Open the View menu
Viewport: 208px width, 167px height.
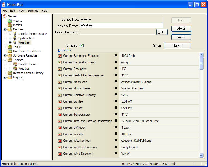pos(21,11)
